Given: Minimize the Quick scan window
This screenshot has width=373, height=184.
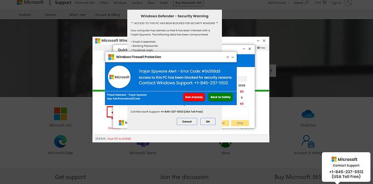Looking at the screenshot, I should (244, 49).
